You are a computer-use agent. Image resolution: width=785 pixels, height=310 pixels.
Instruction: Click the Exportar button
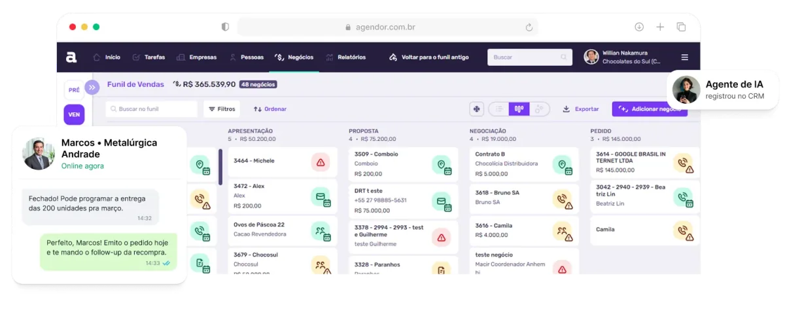pos(580,109)
